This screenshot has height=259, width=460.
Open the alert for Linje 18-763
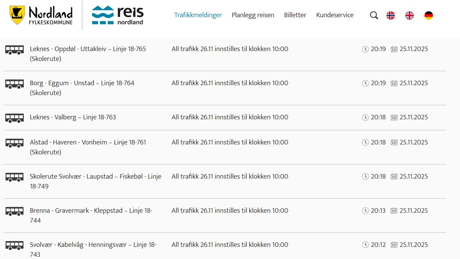73,117
